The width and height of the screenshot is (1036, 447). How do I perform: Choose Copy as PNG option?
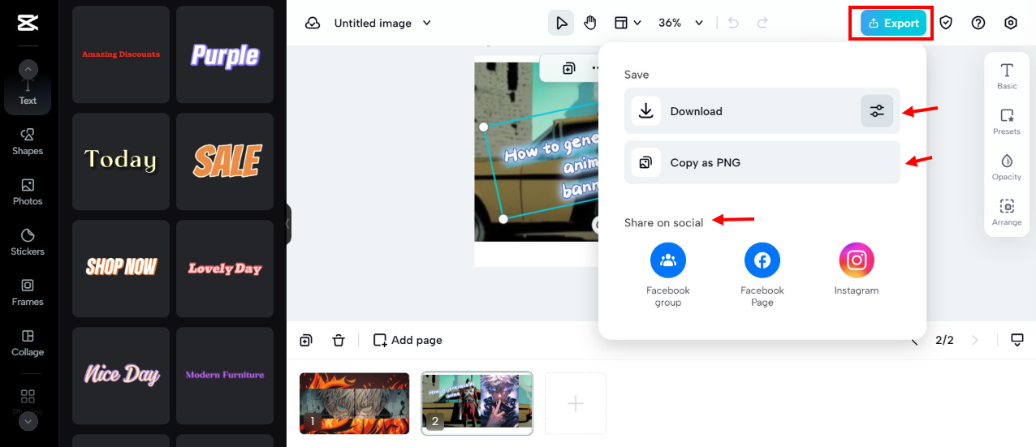pyautogui.click(x=762, y=162)
